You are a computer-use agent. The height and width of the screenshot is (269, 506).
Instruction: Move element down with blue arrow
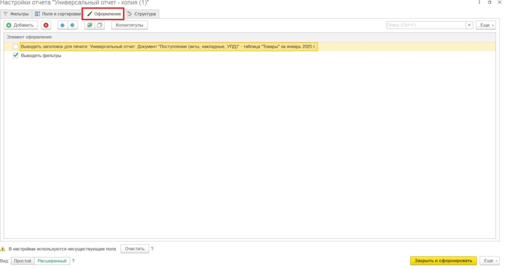coord(72,25)
